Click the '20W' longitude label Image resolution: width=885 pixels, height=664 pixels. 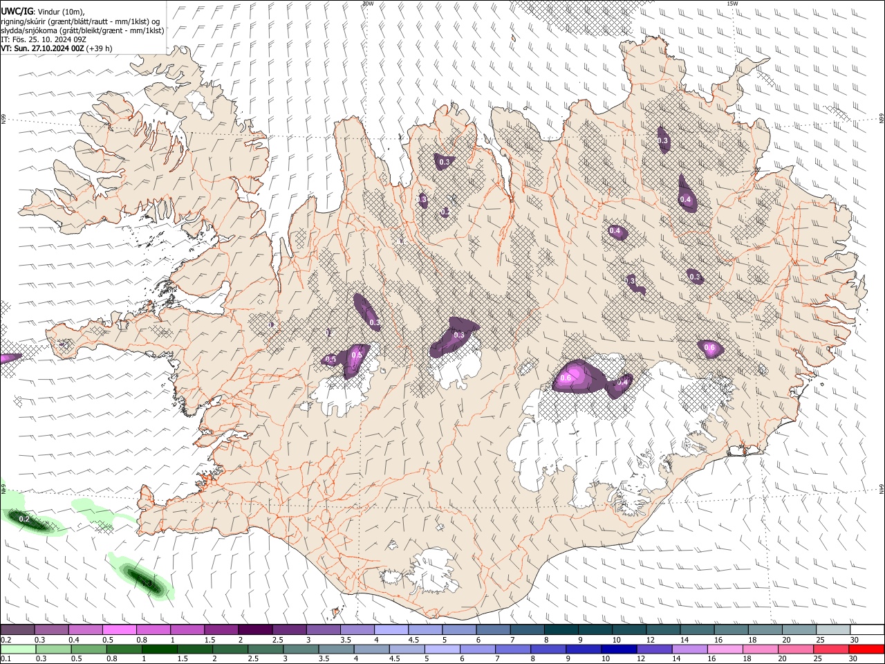coord(368,3)
